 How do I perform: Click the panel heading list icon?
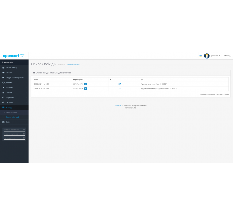point(34,73)
